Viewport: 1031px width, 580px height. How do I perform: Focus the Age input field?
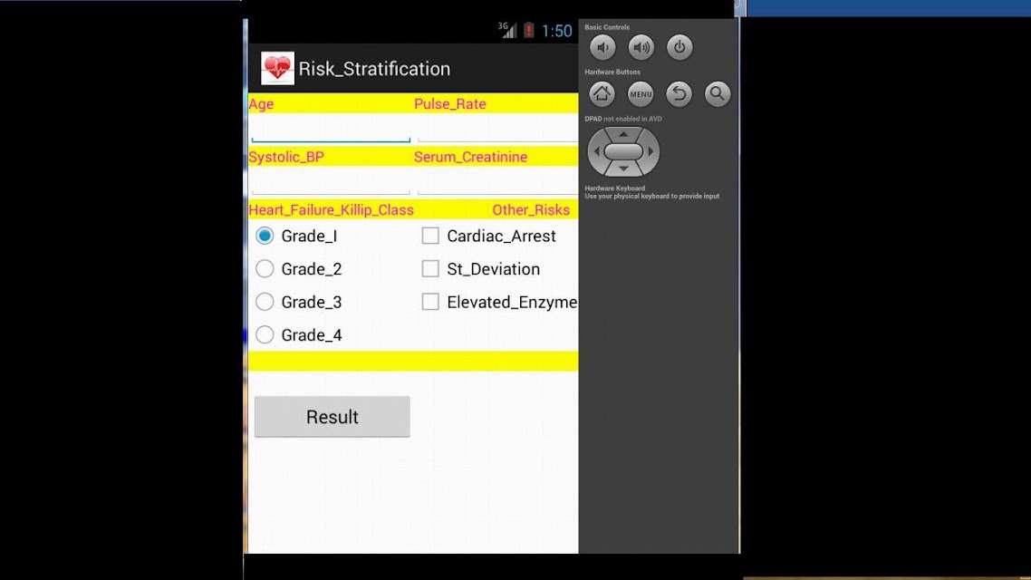(x=331, y=128)
